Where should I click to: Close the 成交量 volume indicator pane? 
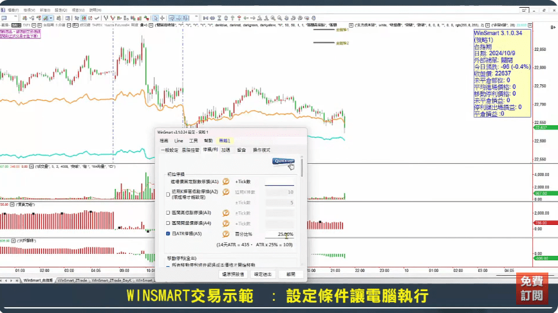(x=32, y=166)
